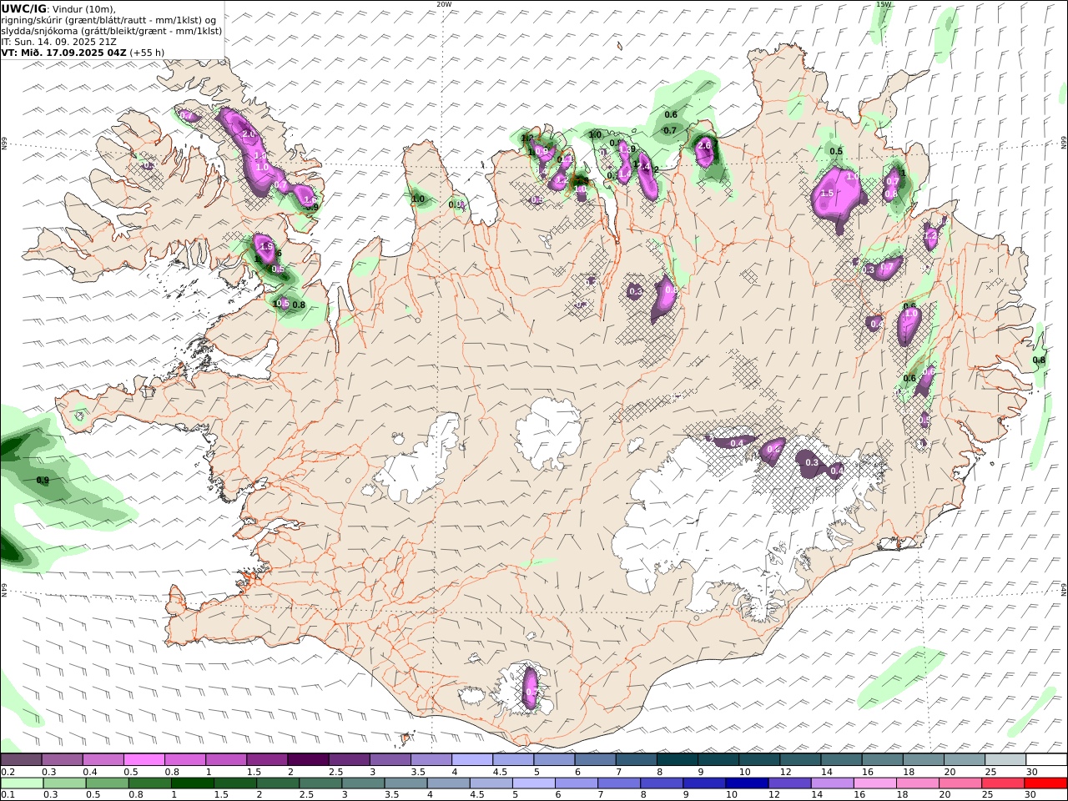Click the bold UWC/IG title text

[x=23, y=8]
